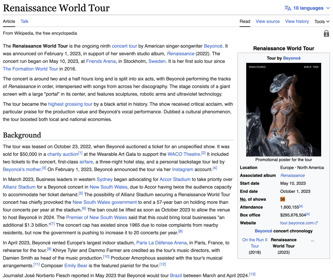Click citation footnote [3]

coord(44,168)
